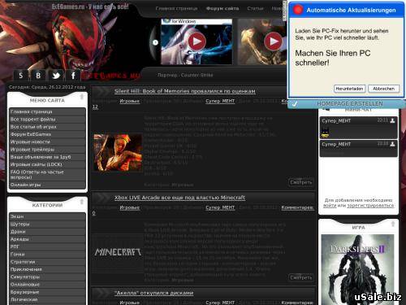This screenshot has height=305, width=406.
Task: Open the Skype 'S' social icon
Action: 20,75
